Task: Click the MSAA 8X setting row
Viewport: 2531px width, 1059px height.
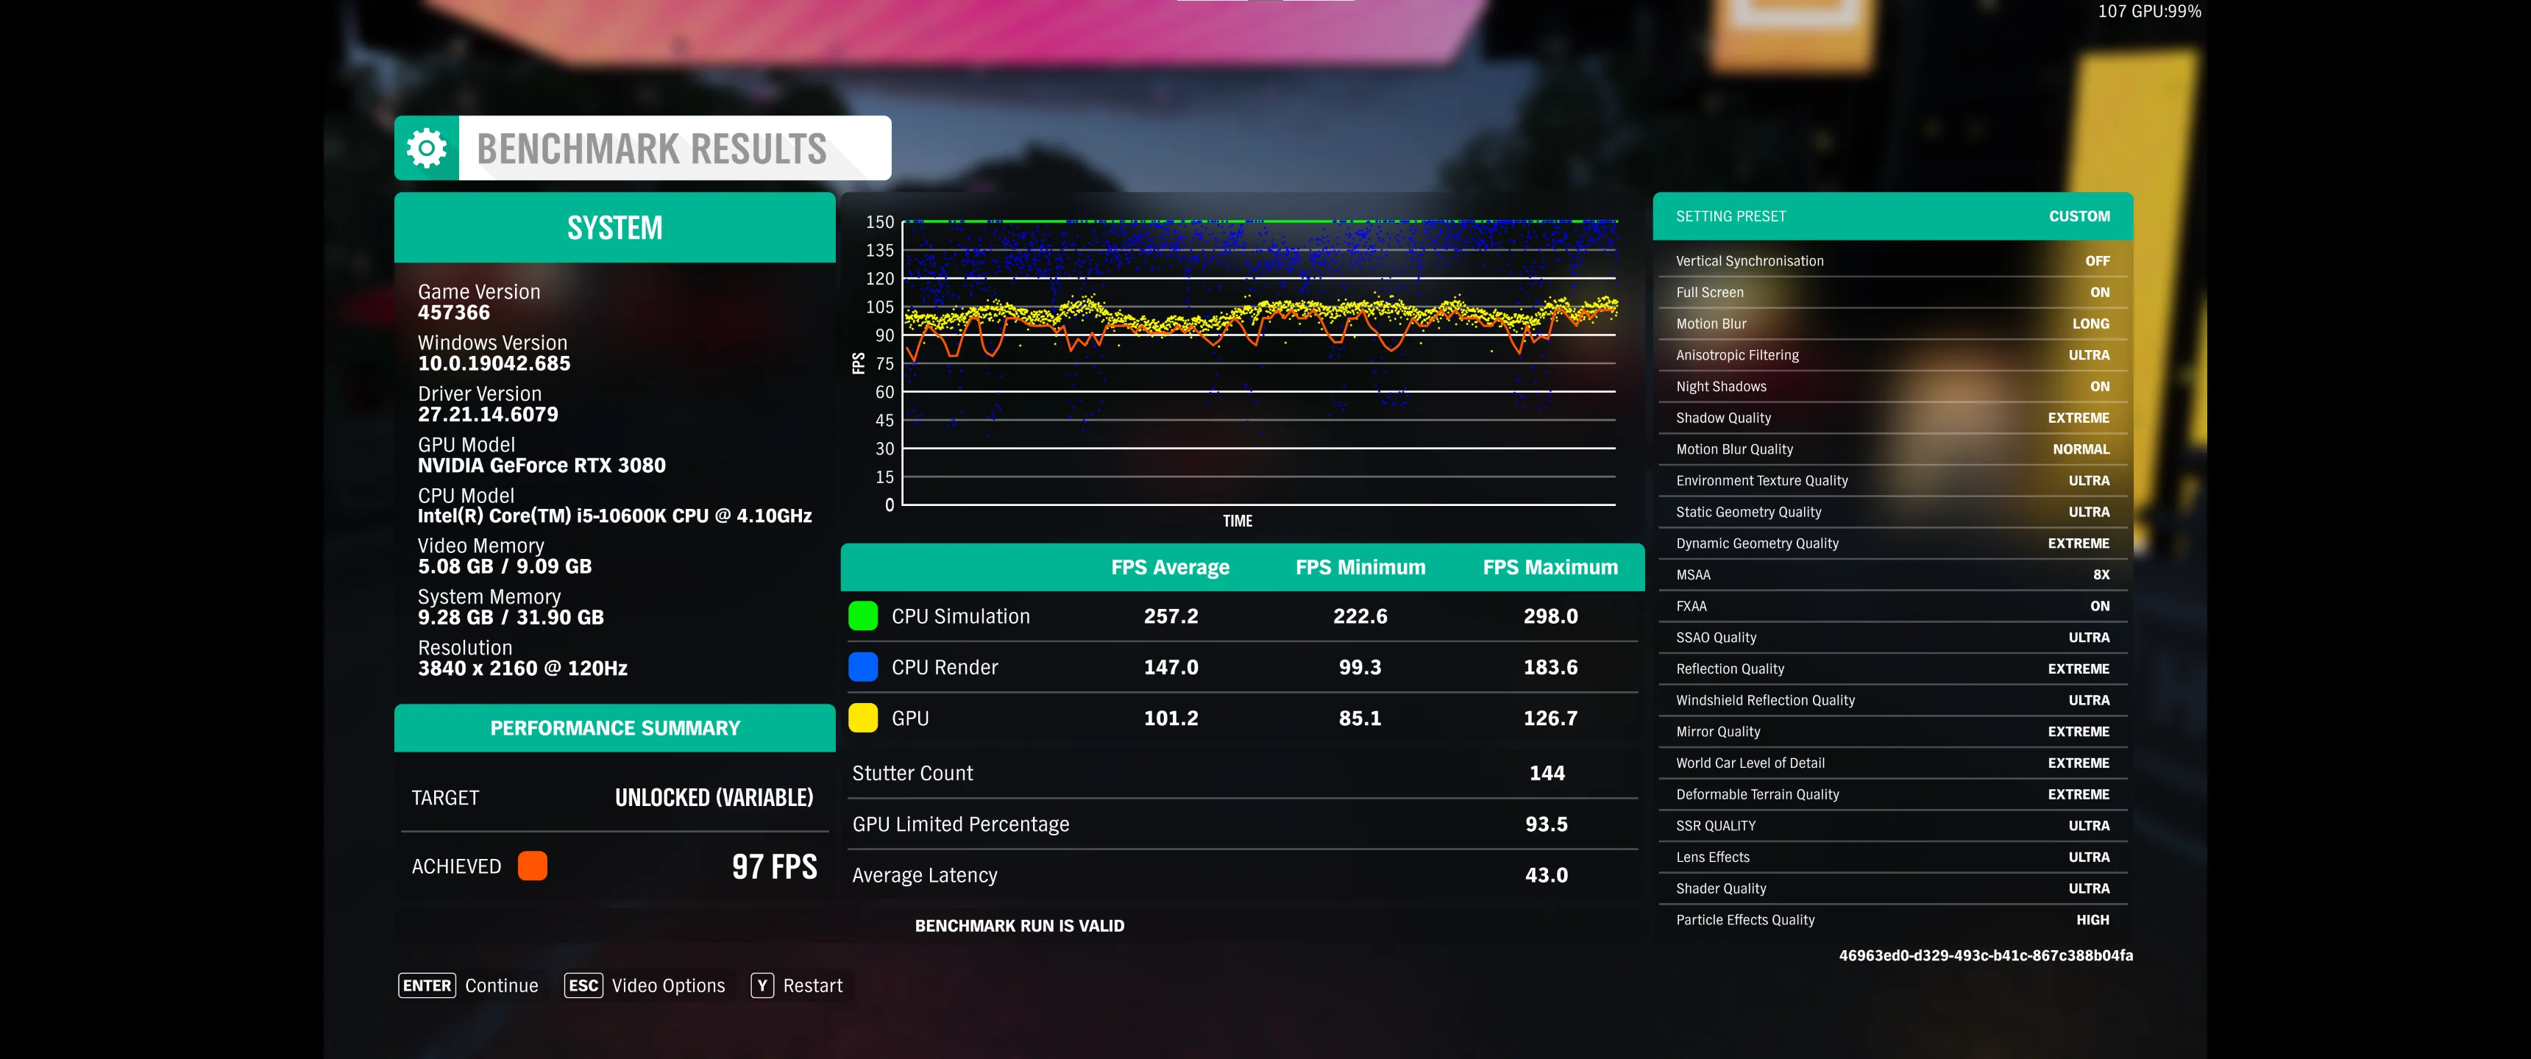Action: (x=1892, y=574)
